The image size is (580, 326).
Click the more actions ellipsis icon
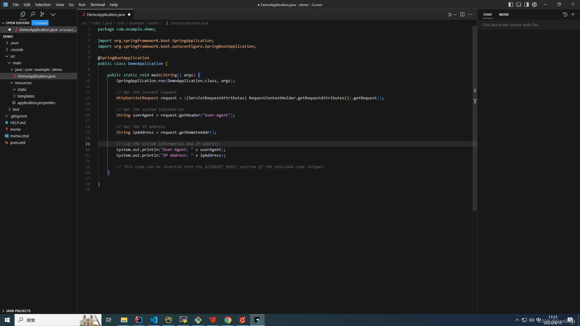click(470, 14)
